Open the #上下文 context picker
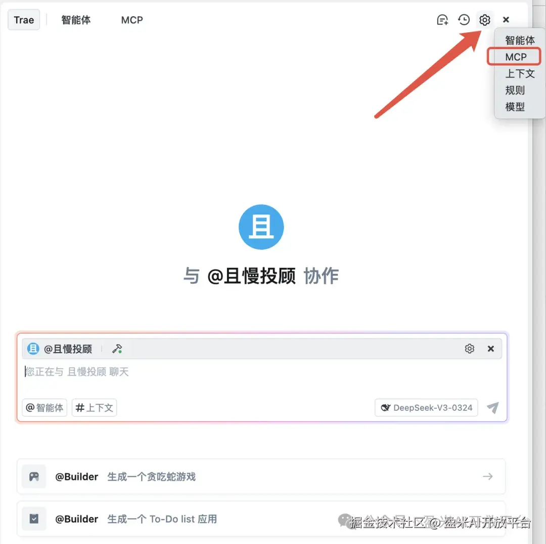546x544 pixels. [x=94, y=407]
